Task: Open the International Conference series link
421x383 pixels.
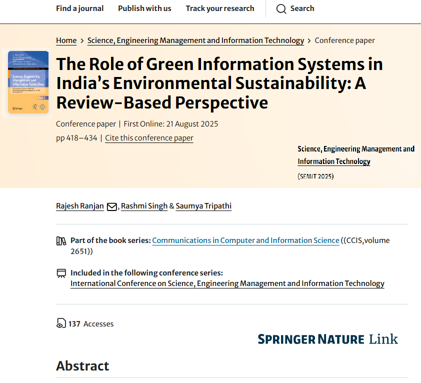Action: pyautogui.click(x=227, y=283)
